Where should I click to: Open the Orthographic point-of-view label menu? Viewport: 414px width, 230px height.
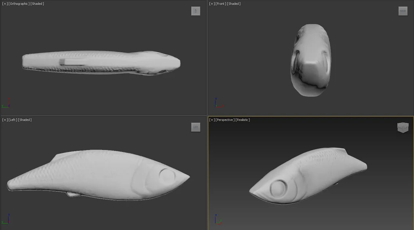[x=19, y=4]
